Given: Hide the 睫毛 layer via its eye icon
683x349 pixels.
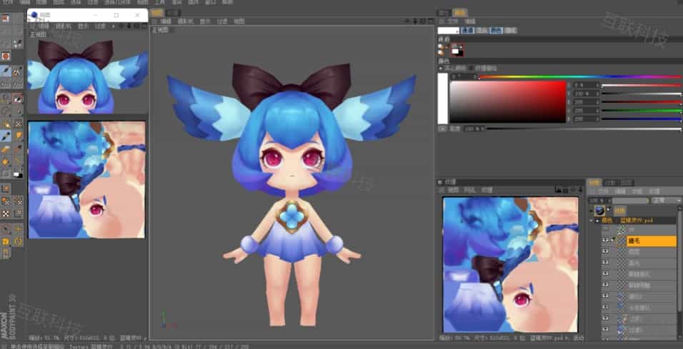Looking at the screenshot, I should [605, 241].
